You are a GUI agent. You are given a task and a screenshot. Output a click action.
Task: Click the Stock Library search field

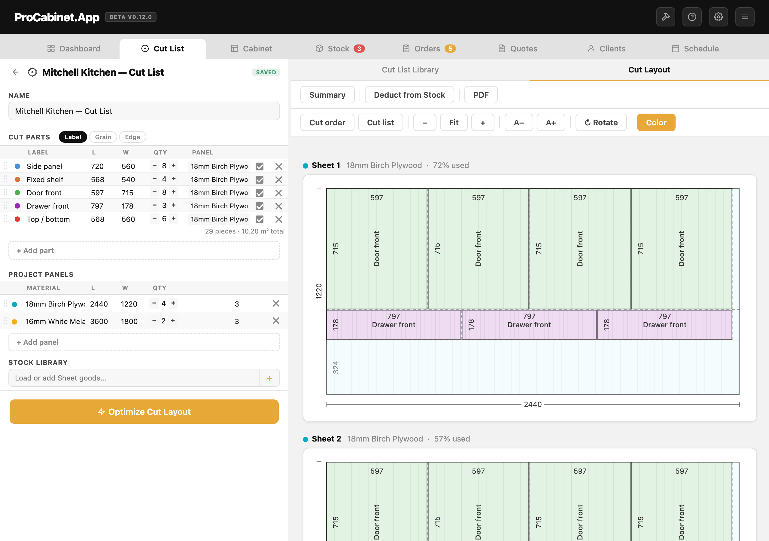[134, 378]
